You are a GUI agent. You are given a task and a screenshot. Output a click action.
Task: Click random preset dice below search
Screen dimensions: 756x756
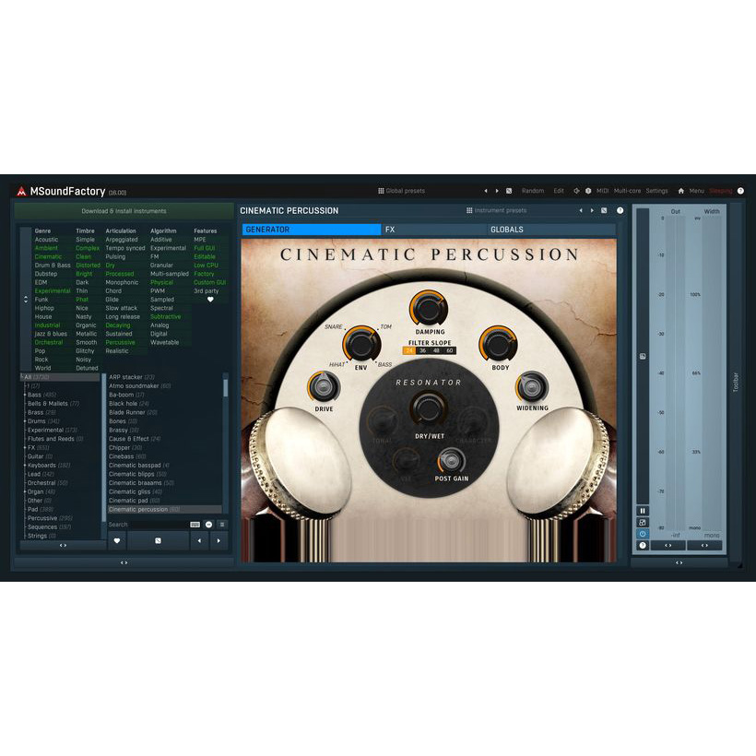pos(158,541)
